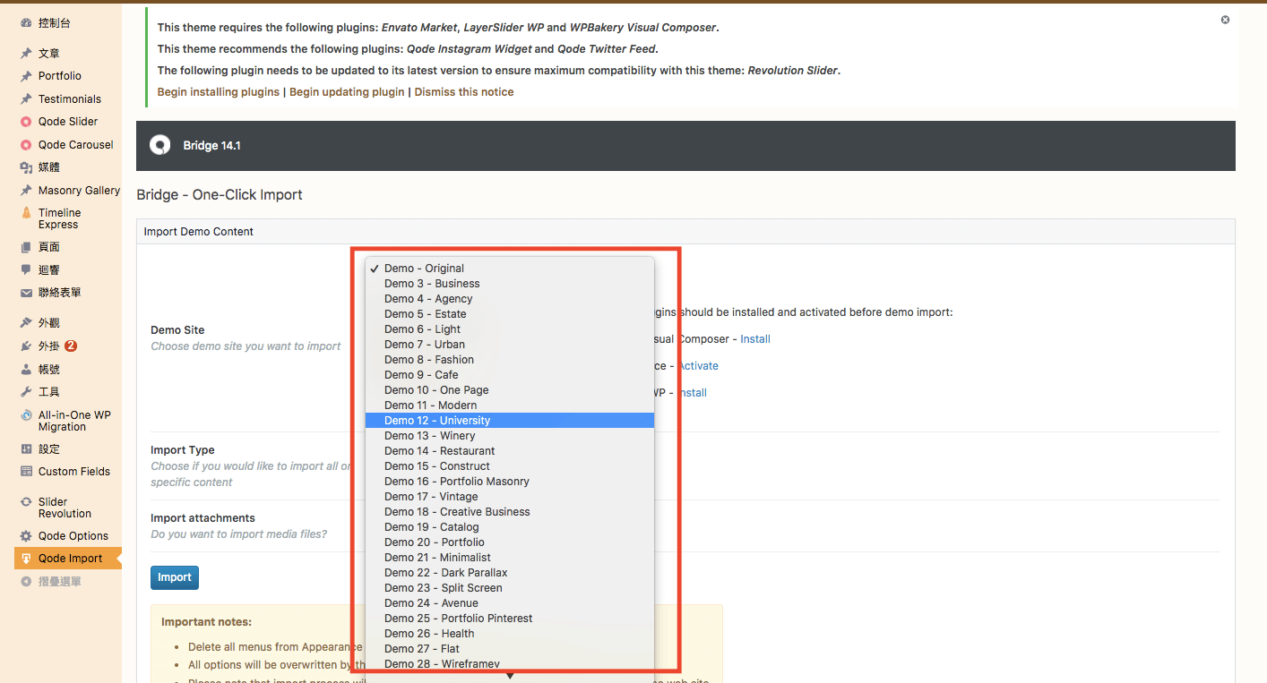Click the Import button
Viewport: 1267px width, 683px height.
pos(175,577)
